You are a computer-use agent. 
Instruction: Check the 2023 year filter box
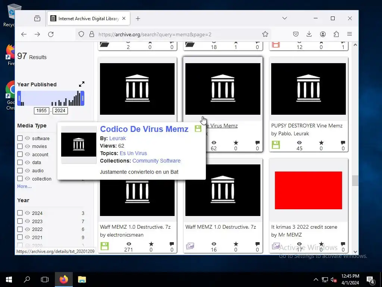point(20,221)
